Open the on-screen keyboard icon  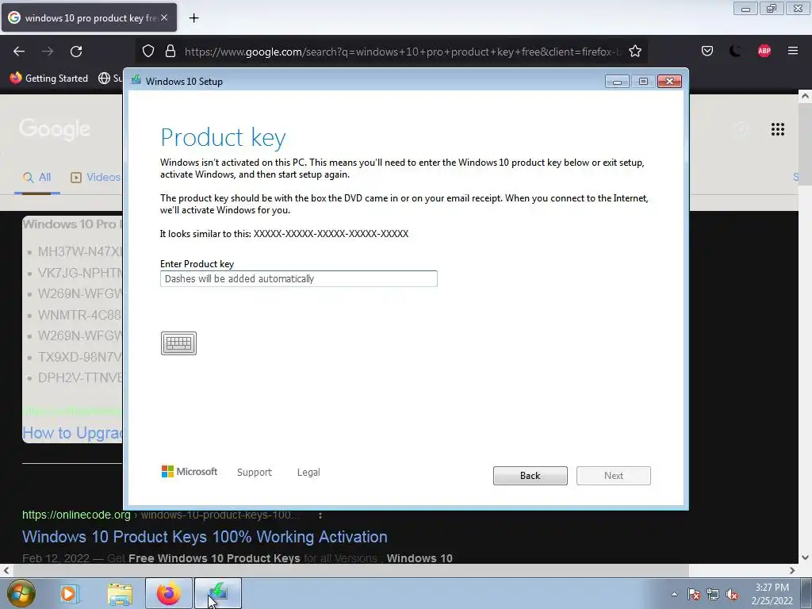click(178, 343)
